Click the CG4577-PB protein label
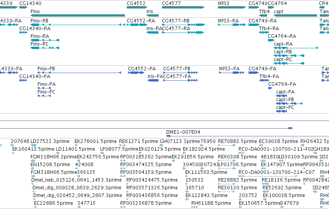This screenshot has height=209, width=329. click(177, 68)
